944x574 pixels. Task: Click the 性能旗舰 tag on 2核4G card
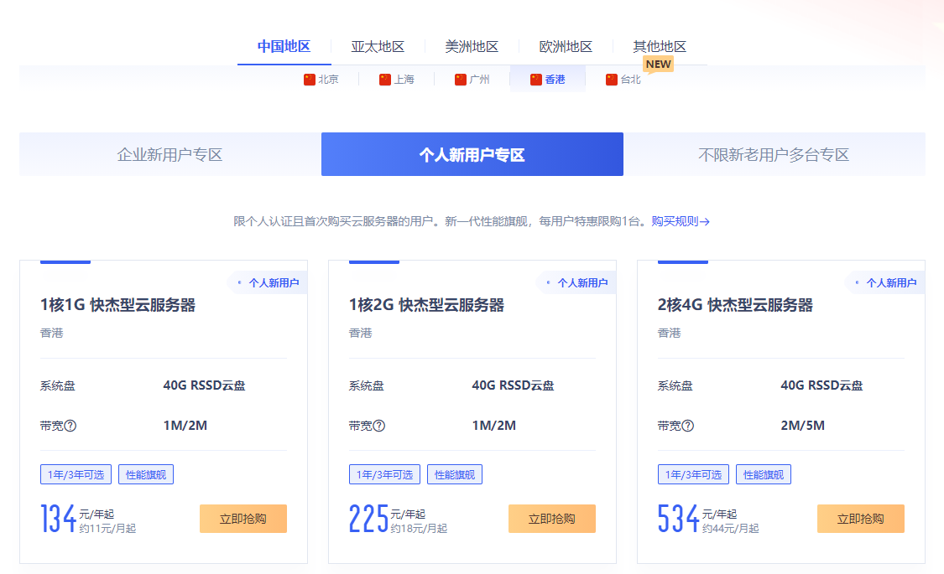click(764, 475)
